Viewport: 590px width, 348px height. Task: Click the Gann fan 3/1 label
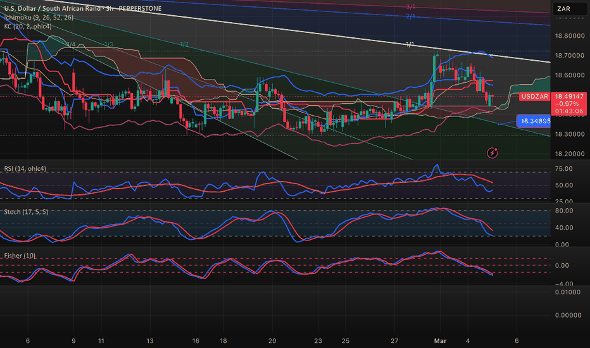[x=410, y=7]
